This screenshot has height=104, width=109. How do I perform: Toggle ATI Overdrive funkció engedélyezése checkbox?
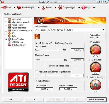point(36,43)
